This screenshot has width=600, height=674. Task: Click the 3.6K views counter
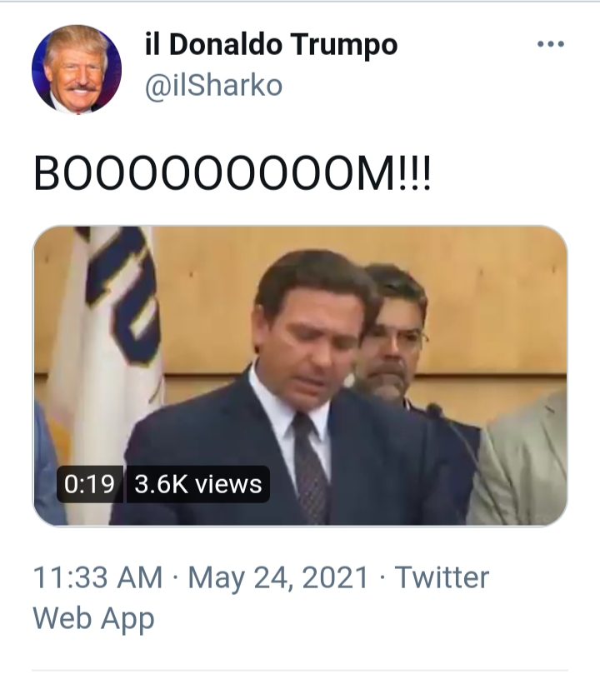198,484
